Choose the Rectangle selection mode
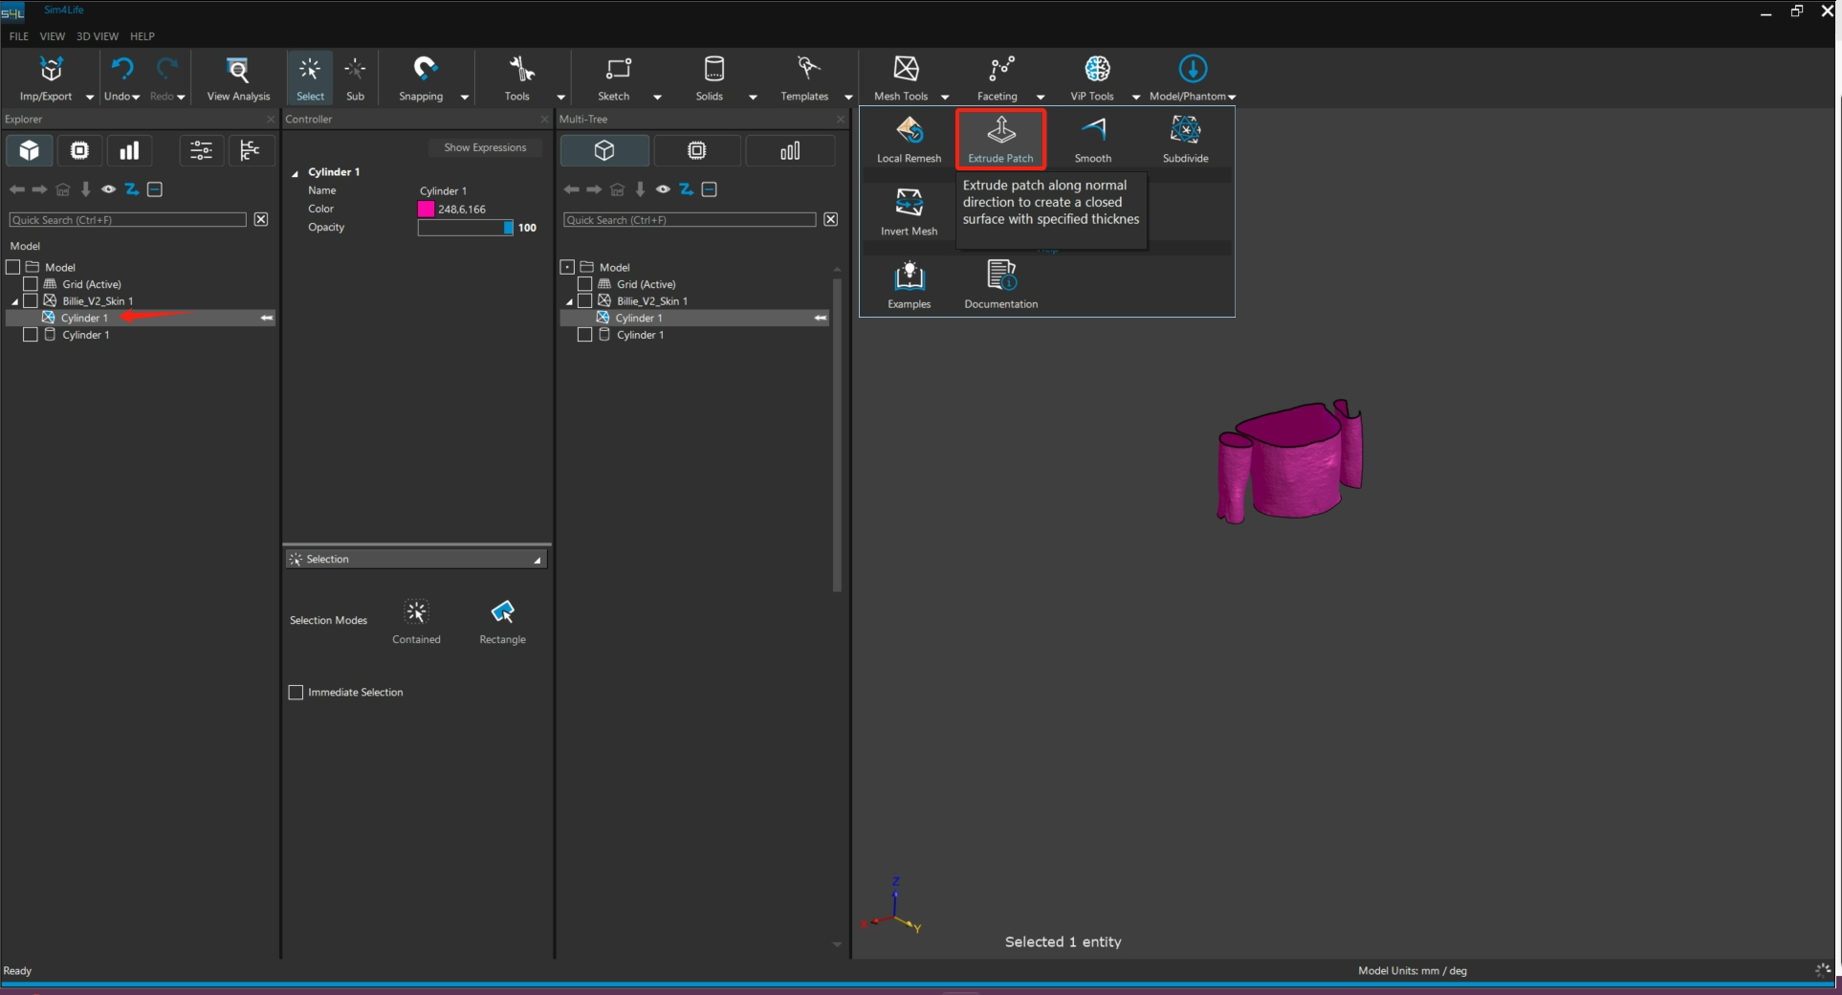 502,620
